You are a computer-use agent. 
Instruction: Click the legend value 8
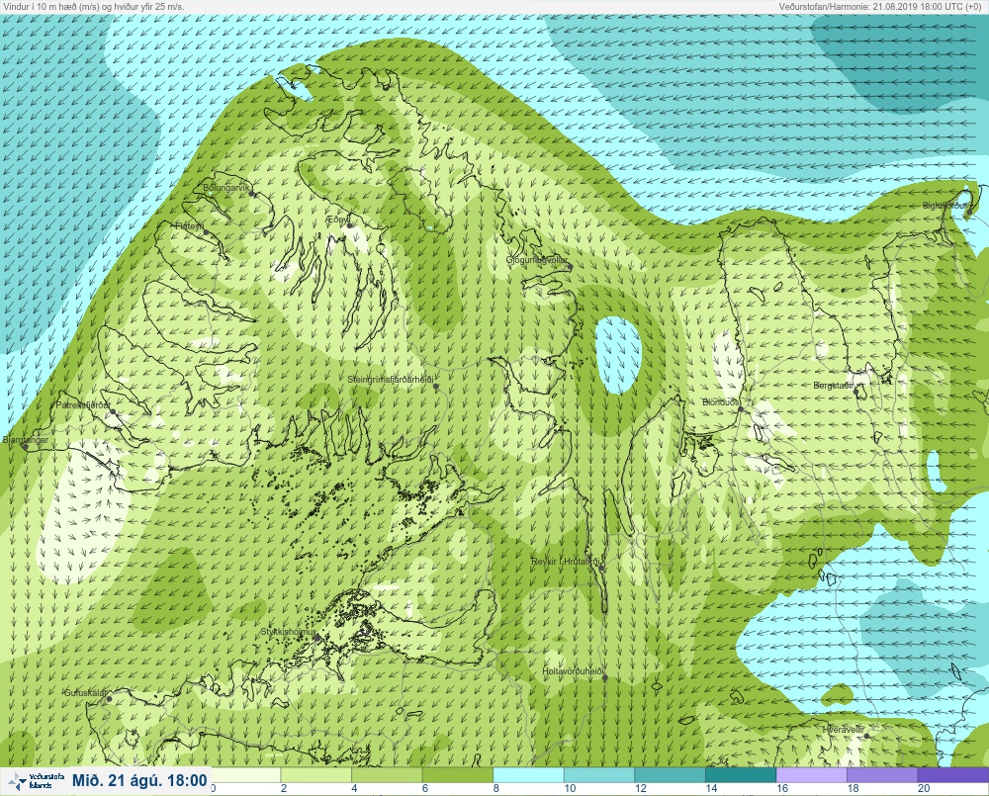click(496, 788)
